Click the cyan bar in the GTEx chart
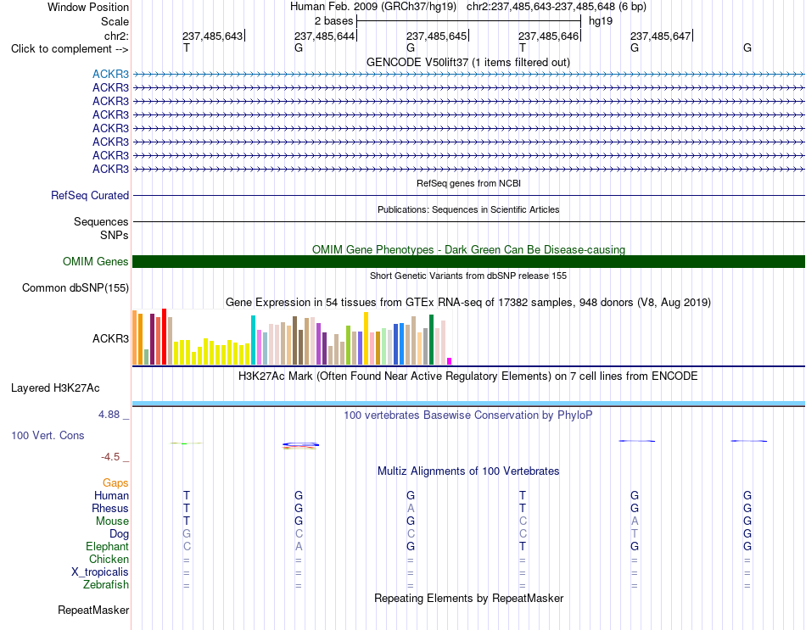 tap(253, 340)
